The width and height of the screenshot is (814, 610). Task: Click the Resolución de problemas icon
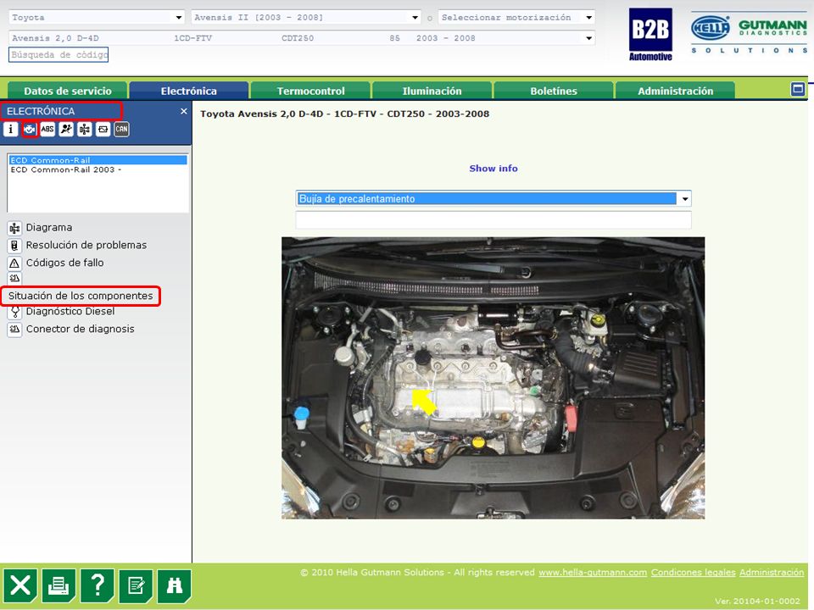(14, 246)
